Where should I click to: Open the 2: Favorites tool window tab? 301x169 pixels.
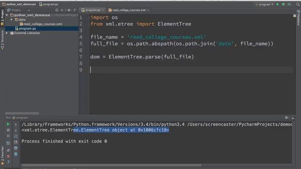click(2, 155)
